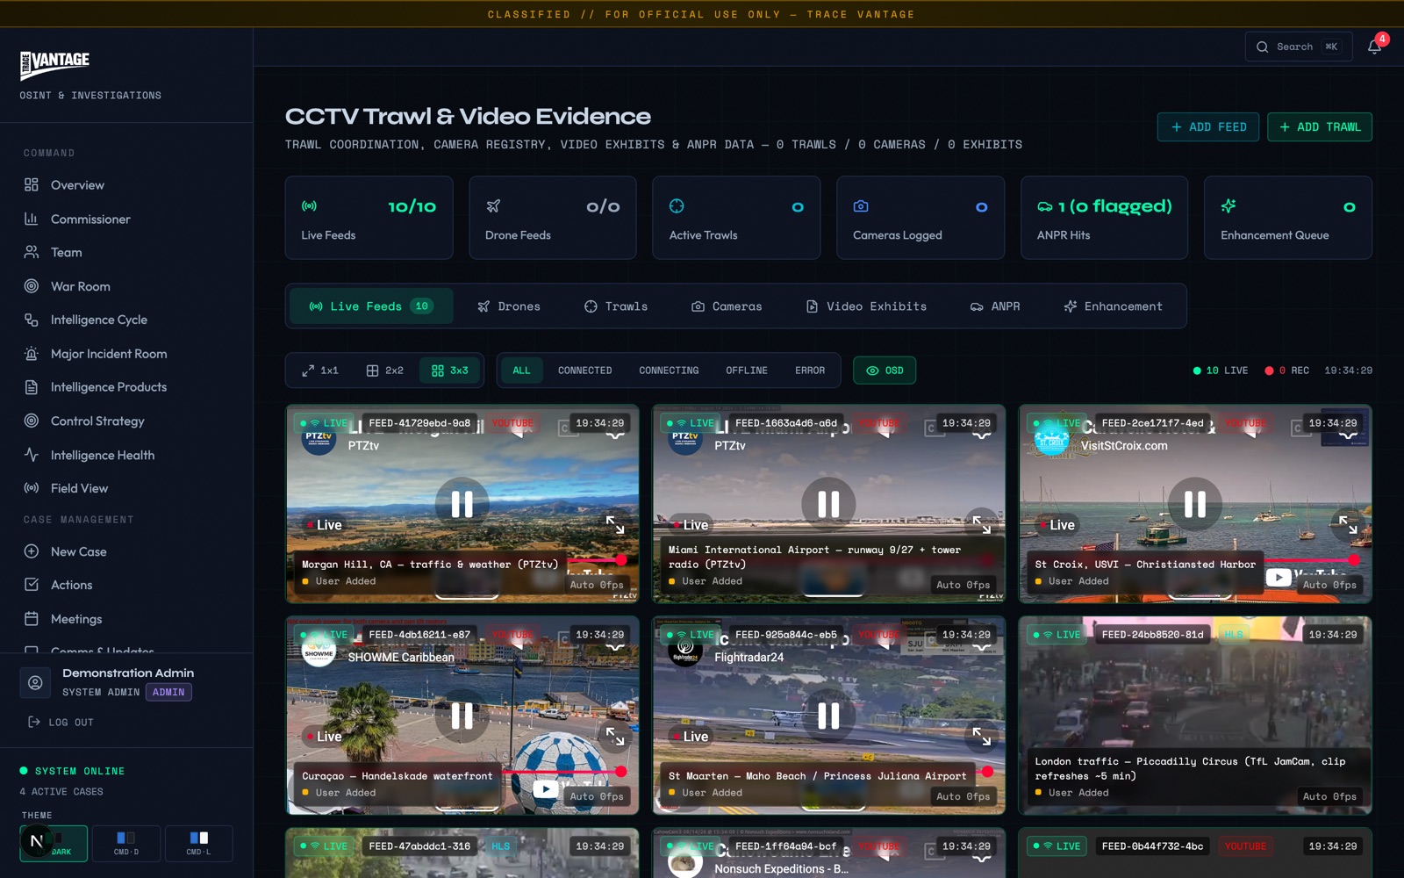Screen dimensions: 1404x878
Task: Switch to the Trawls tab
Action: pos(616,306)
